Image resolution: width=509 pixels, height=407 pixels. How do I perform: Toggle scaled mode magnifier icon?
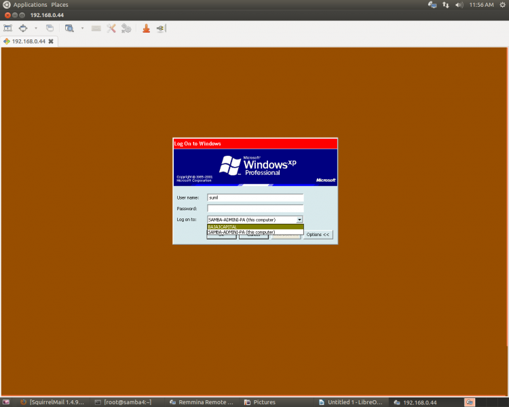(69, 28)
